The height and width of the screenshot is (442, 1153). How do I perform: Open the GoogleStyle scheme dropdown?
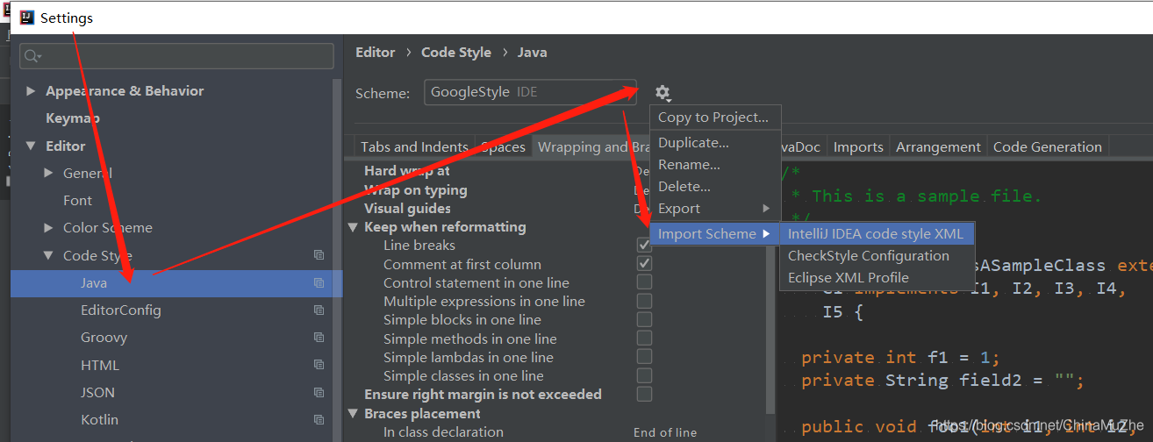point(530,92)
